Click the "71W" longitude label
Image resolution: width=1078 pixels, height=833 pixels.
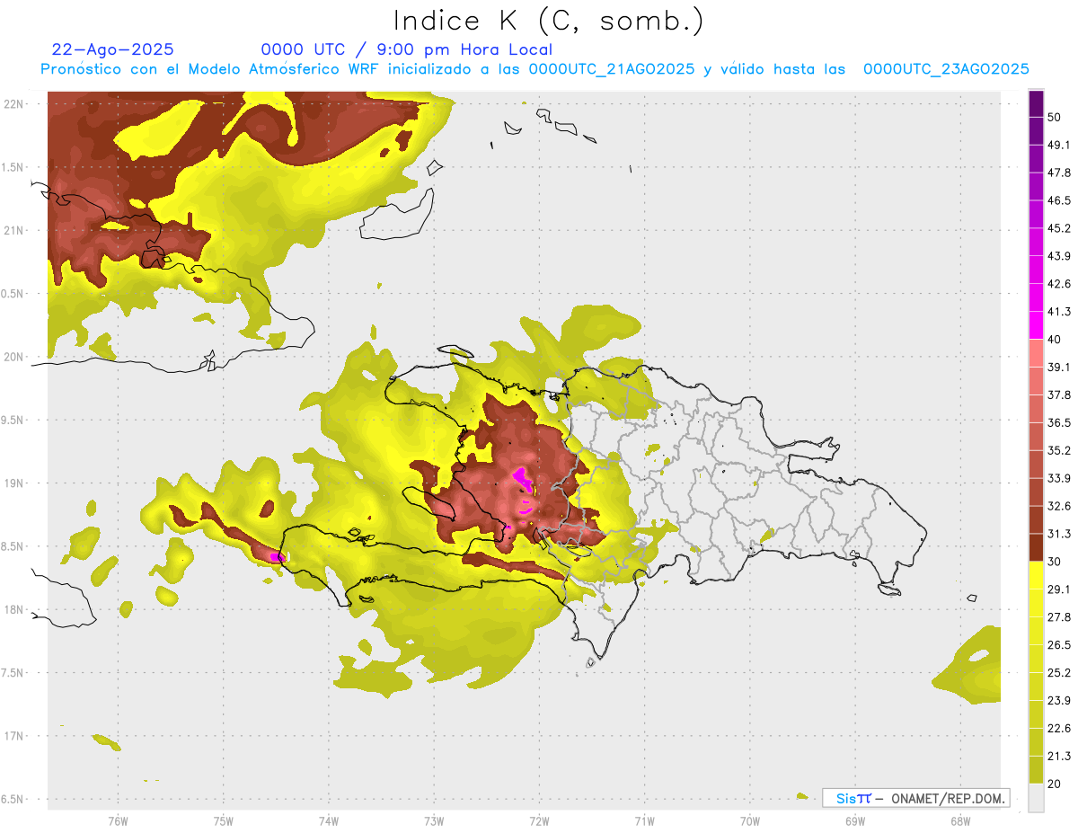click(x=644, y=821)
